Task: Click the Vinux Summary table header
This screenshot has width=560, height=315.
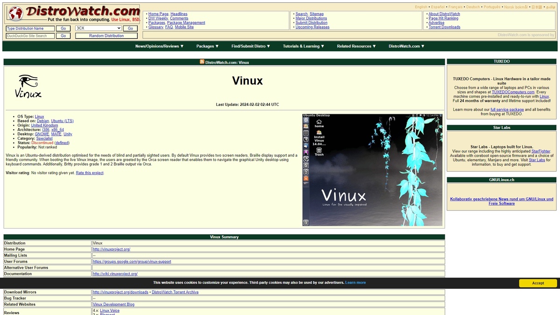Action: click(x=224, y=237)
